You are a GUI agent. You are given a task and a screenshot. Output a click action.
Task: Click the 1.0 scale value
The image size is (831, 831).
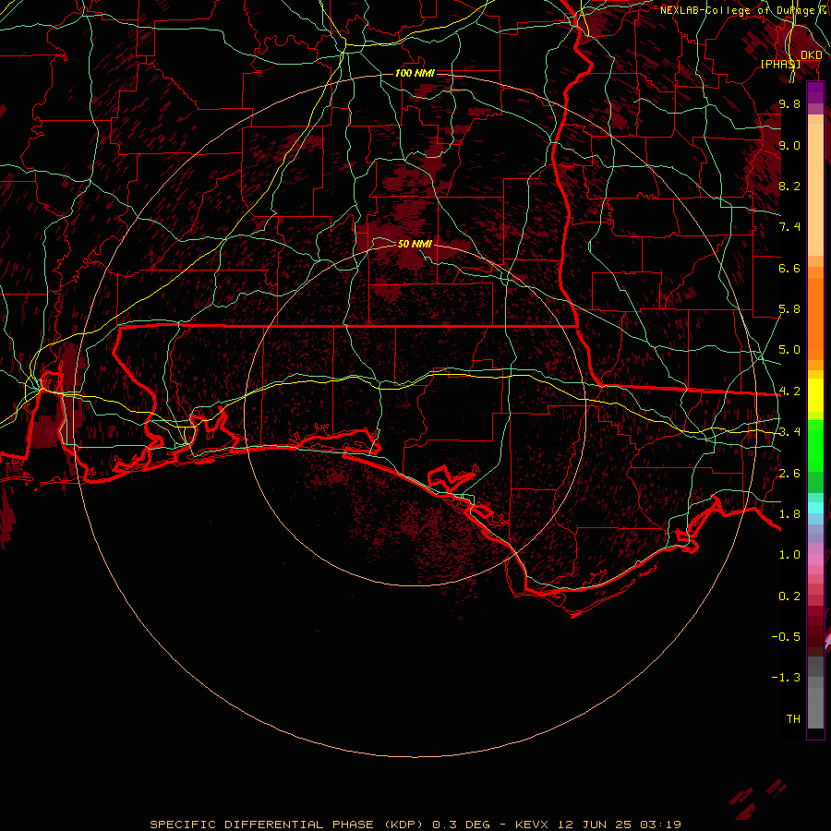click(x=789, y=555)
